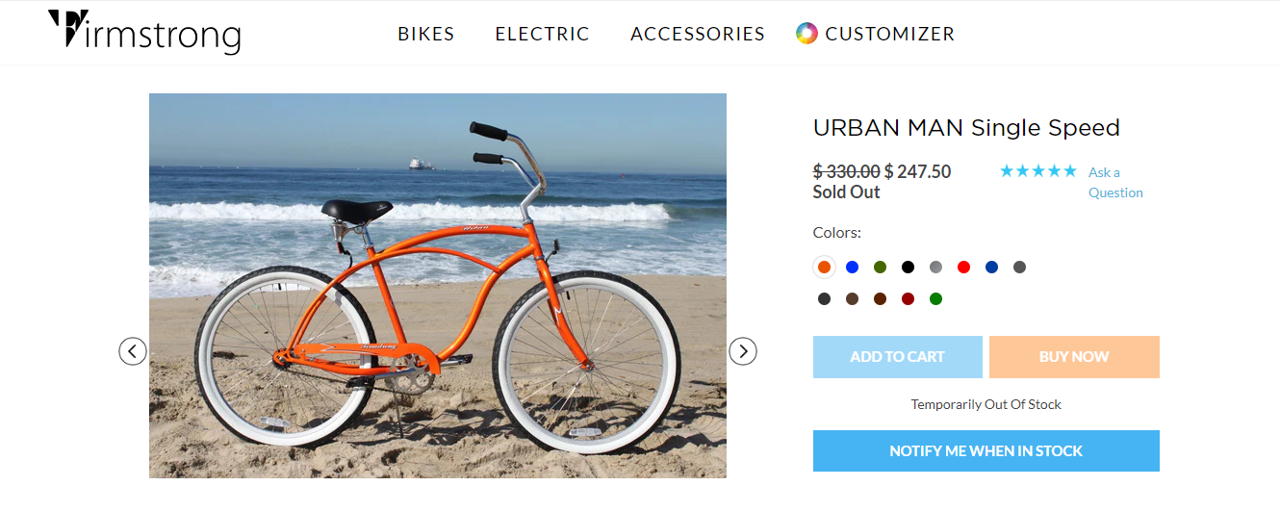The height and width of the screenshot is (512, 1280).
Task: Click the five-star rating
Action: (x=1037, y=171)
